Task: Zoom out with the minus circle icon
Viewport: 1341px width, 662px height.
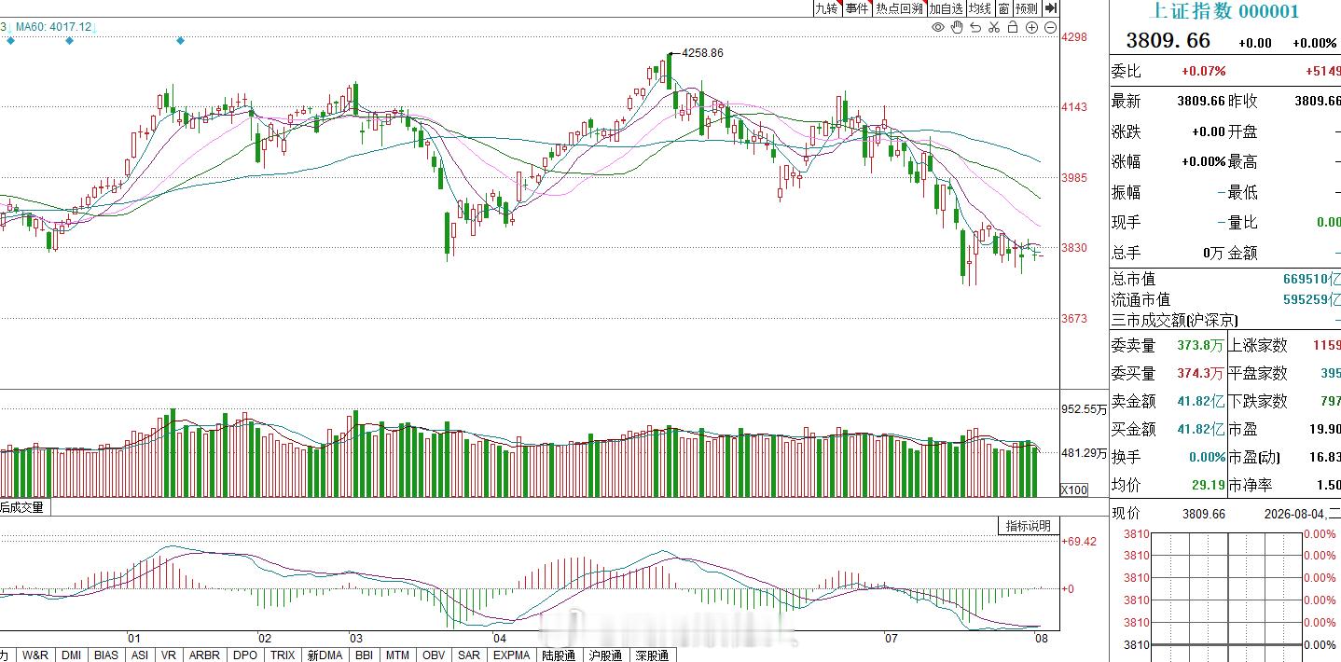Action: click(x=1050, y=27)
